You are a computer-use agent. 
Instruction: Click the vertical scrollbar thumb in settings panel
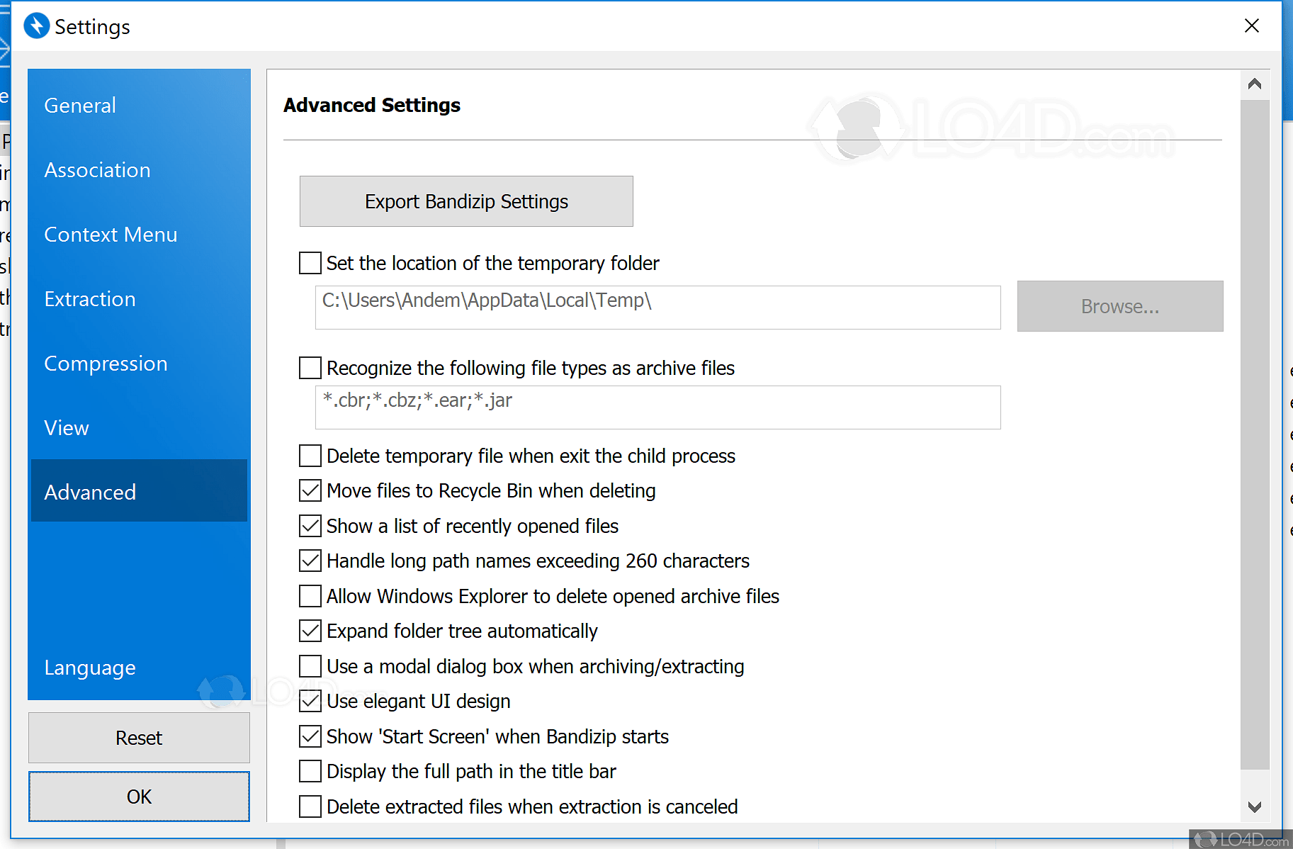tap(1255, 434)
